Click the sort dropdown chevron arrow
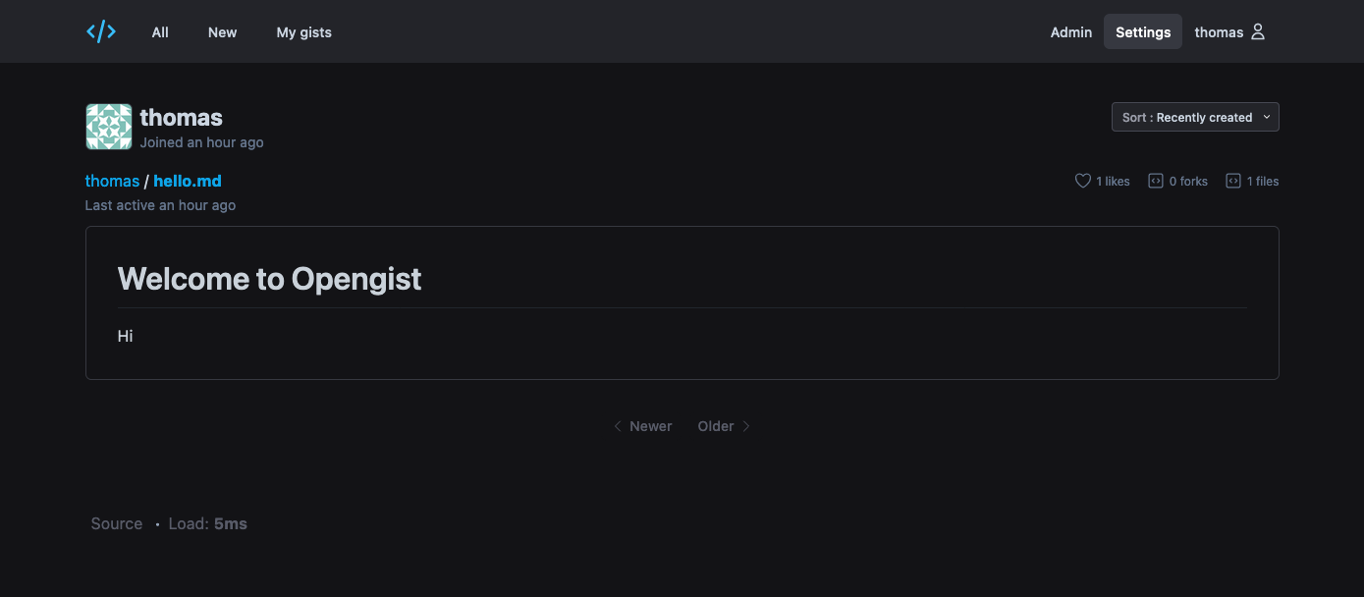This screenshot has width=1364, height=597. point(1266,117)
